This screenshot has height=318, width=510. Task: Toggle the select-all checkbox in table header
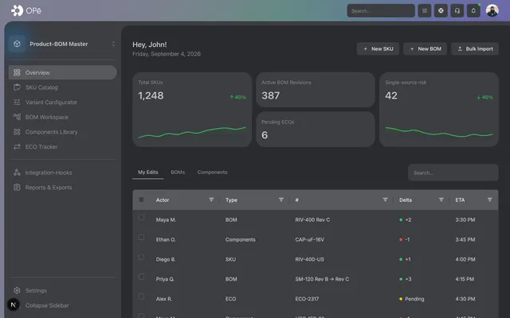pos(141,200)
